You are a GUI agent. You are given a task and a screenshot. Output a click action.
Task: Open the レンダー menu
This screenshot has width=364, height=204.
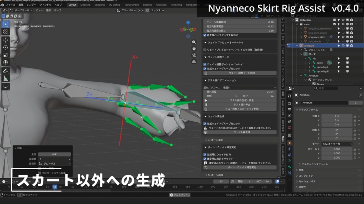pos(31,5)
